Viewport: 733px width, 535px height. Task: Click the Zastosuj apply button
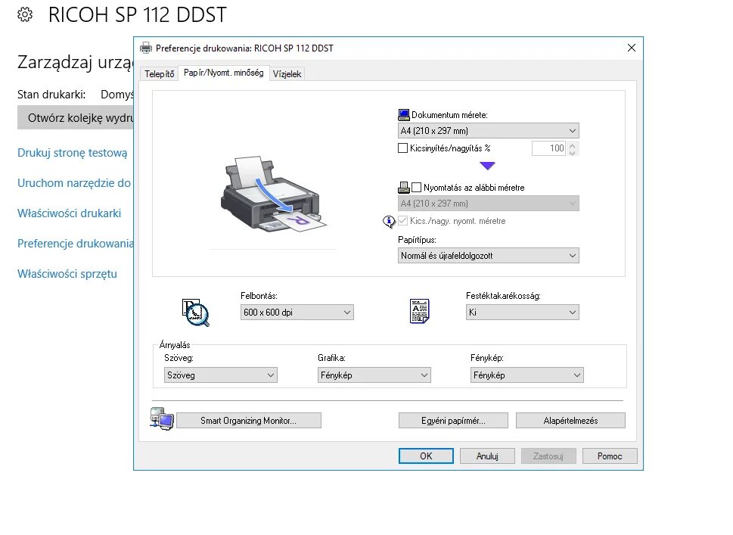tap(548, 456)
